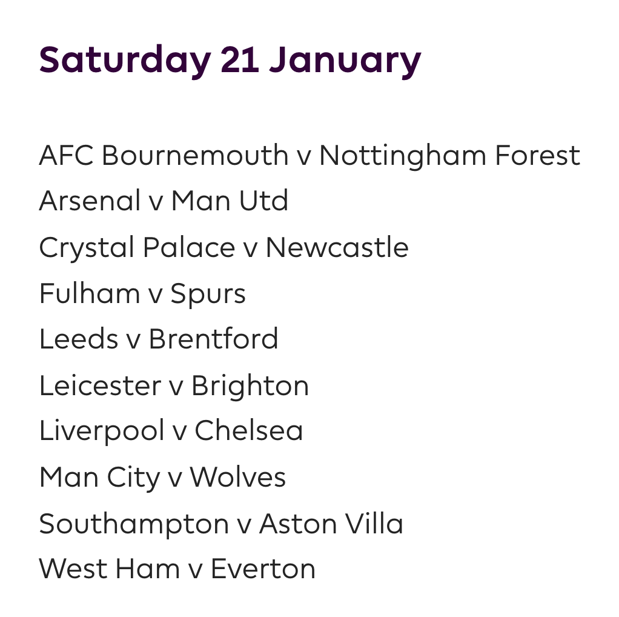619x617 pixels.
Task: Click the Brentford team name
Action: [x=213, y=339]
